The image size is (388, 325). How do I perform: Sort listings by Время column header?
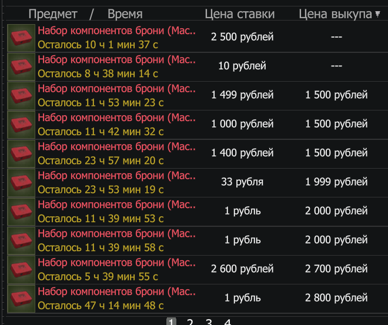[x=125, y=14]
